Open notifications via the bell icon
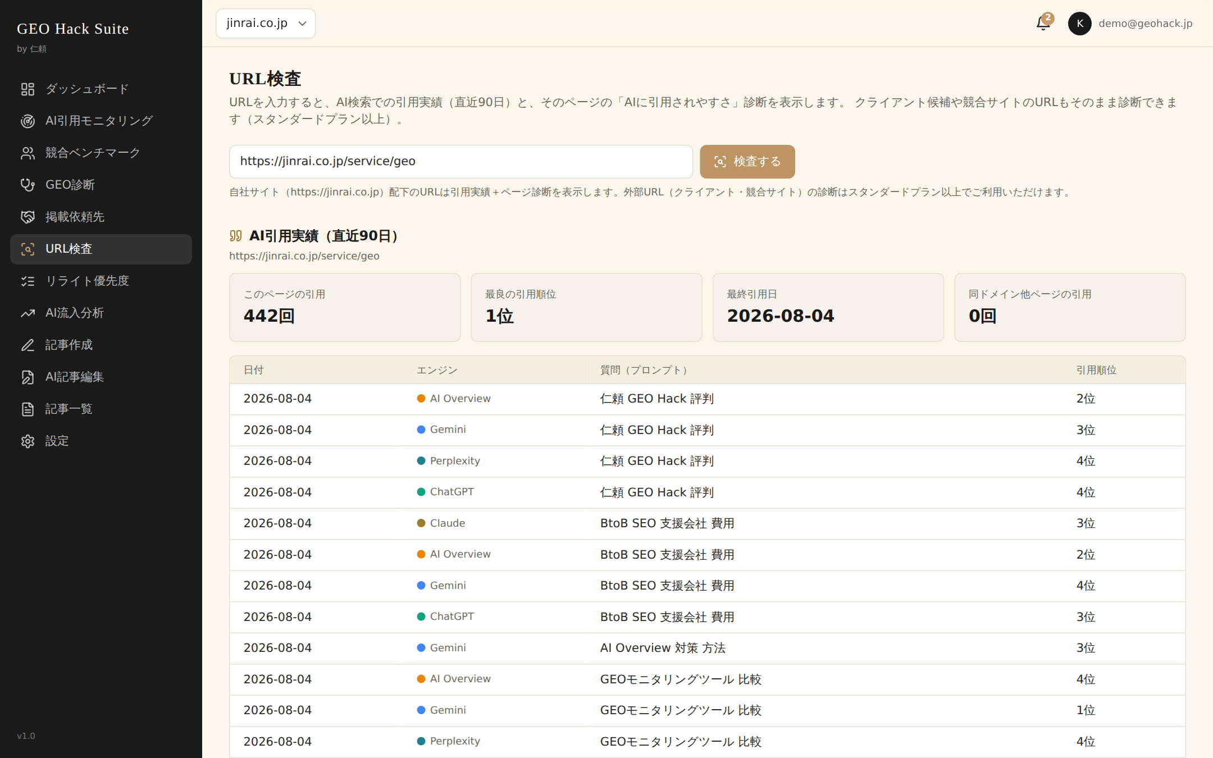This screenshot has width=1213, height=758. point(1043,24)
